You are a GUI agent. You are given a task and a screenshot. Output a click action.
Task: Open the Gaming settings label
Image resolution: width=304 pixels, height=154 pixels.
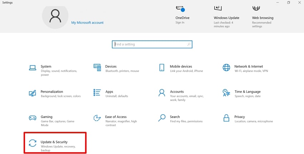click(x=46, y=117)
